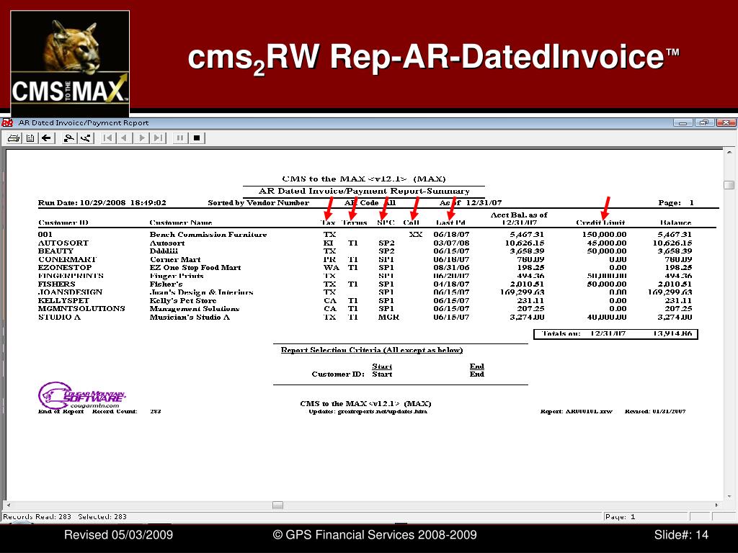This screenshot has width=738, height=553.
Task: Jump to last page using toolbar
Action: pyautogui.click(x=158, y=138)
